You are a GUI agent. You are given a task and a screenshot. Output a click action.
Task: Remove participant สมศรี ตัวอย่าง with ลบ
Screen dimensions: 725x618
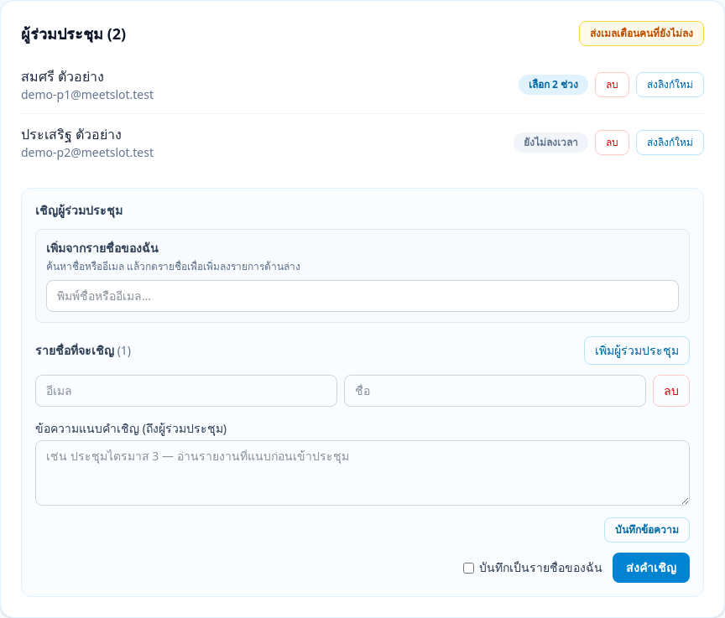pyautogui.click(x=612, y=85)
